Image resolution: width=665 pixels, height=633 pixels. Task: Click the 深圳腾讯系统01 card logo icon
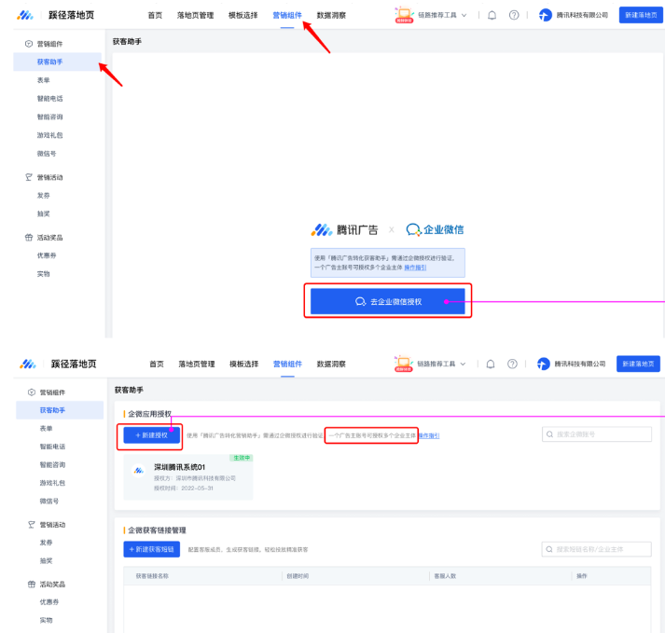point(139,471)
